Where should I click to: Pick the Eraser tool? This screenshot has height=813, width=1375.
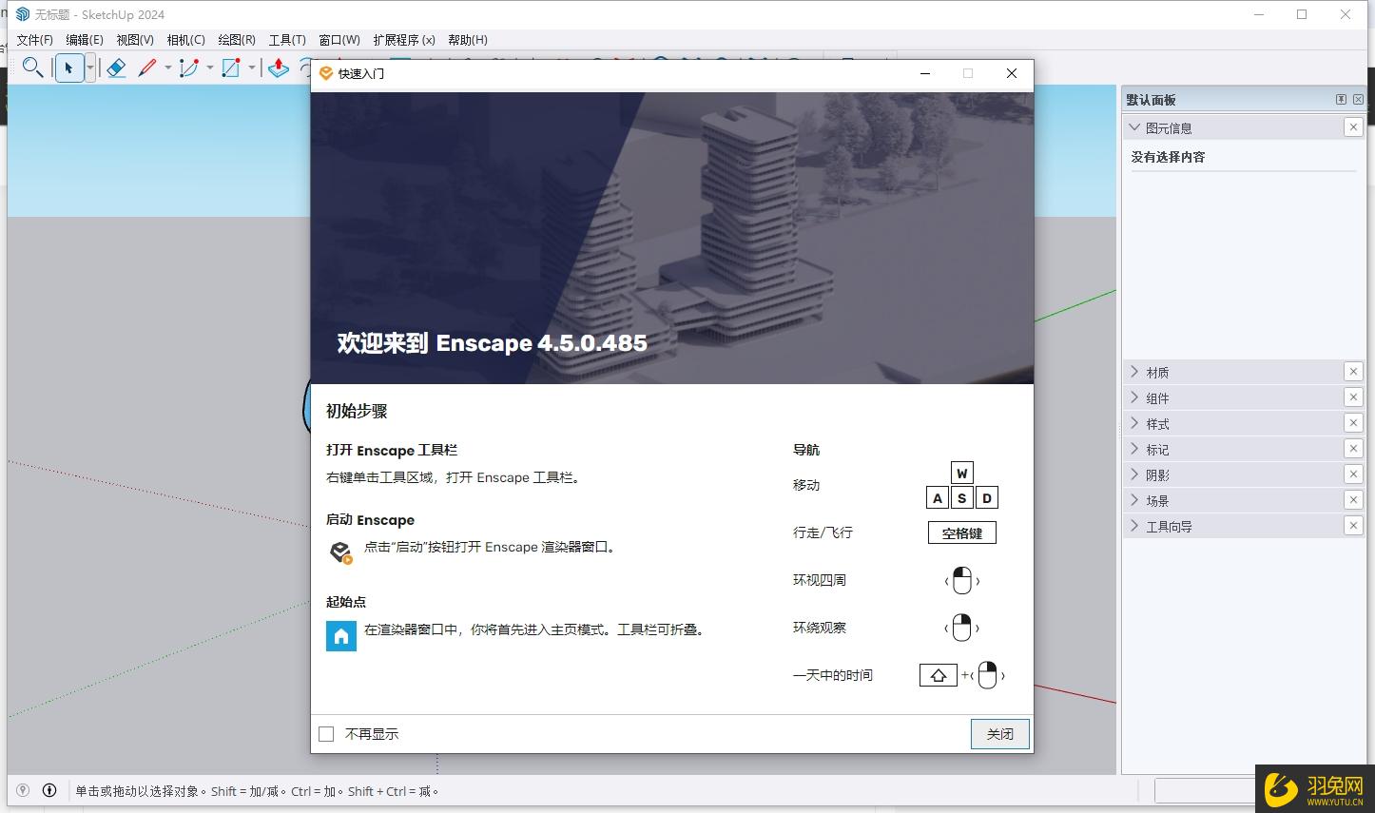click(x=116, y=68)
